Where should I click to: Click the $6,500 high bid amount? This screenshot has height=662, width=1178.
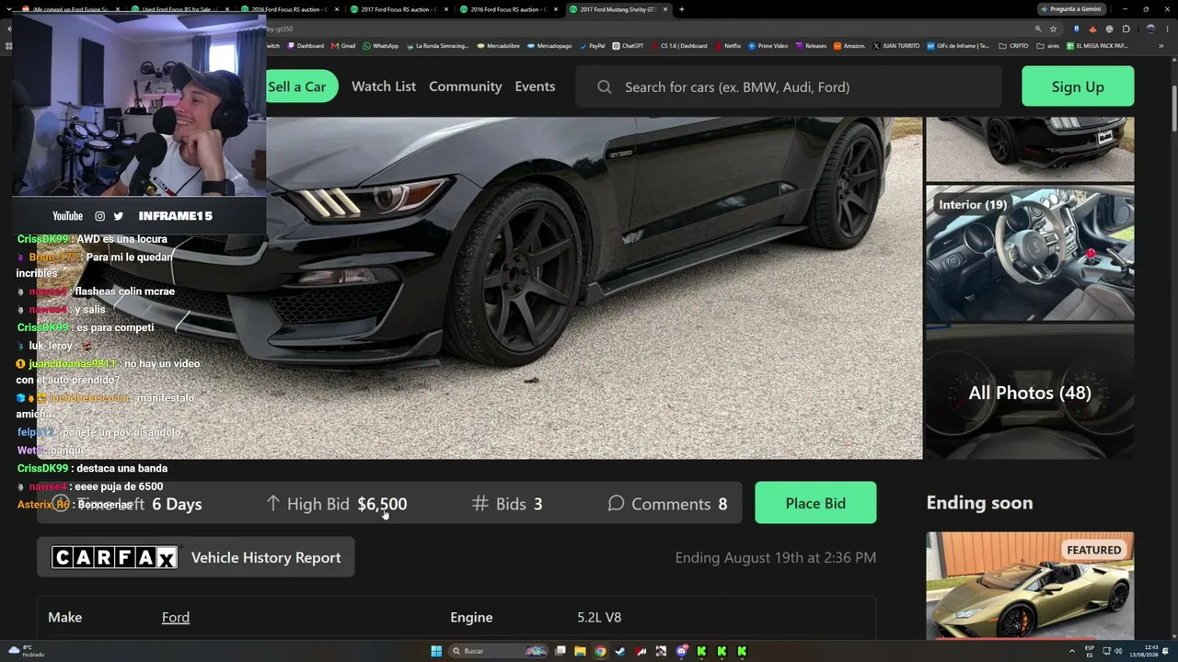click(382, 504)
